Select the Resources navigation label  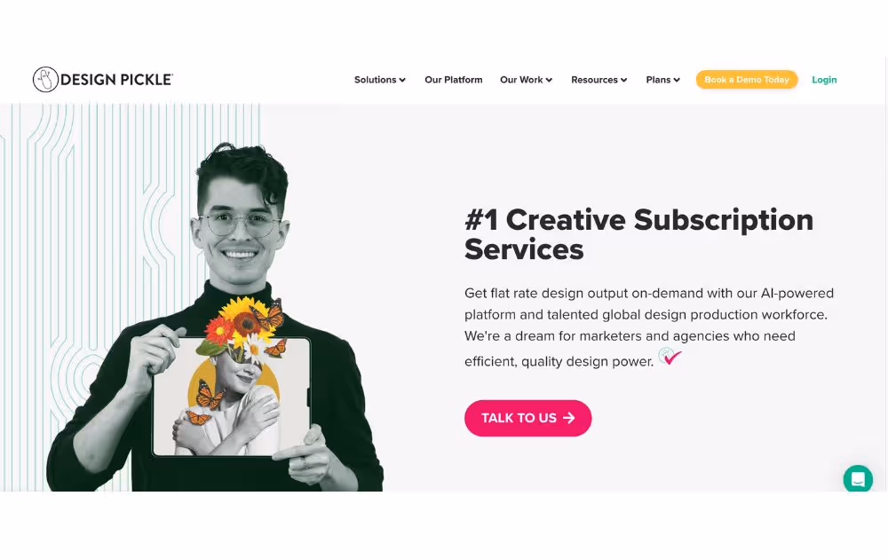[x=594, y=80]
